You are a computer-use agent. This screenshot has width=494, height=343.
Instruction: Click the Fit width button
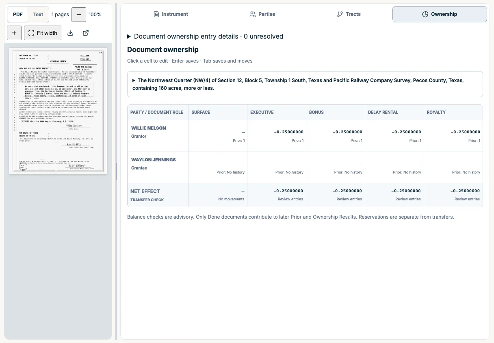(43, 33)
